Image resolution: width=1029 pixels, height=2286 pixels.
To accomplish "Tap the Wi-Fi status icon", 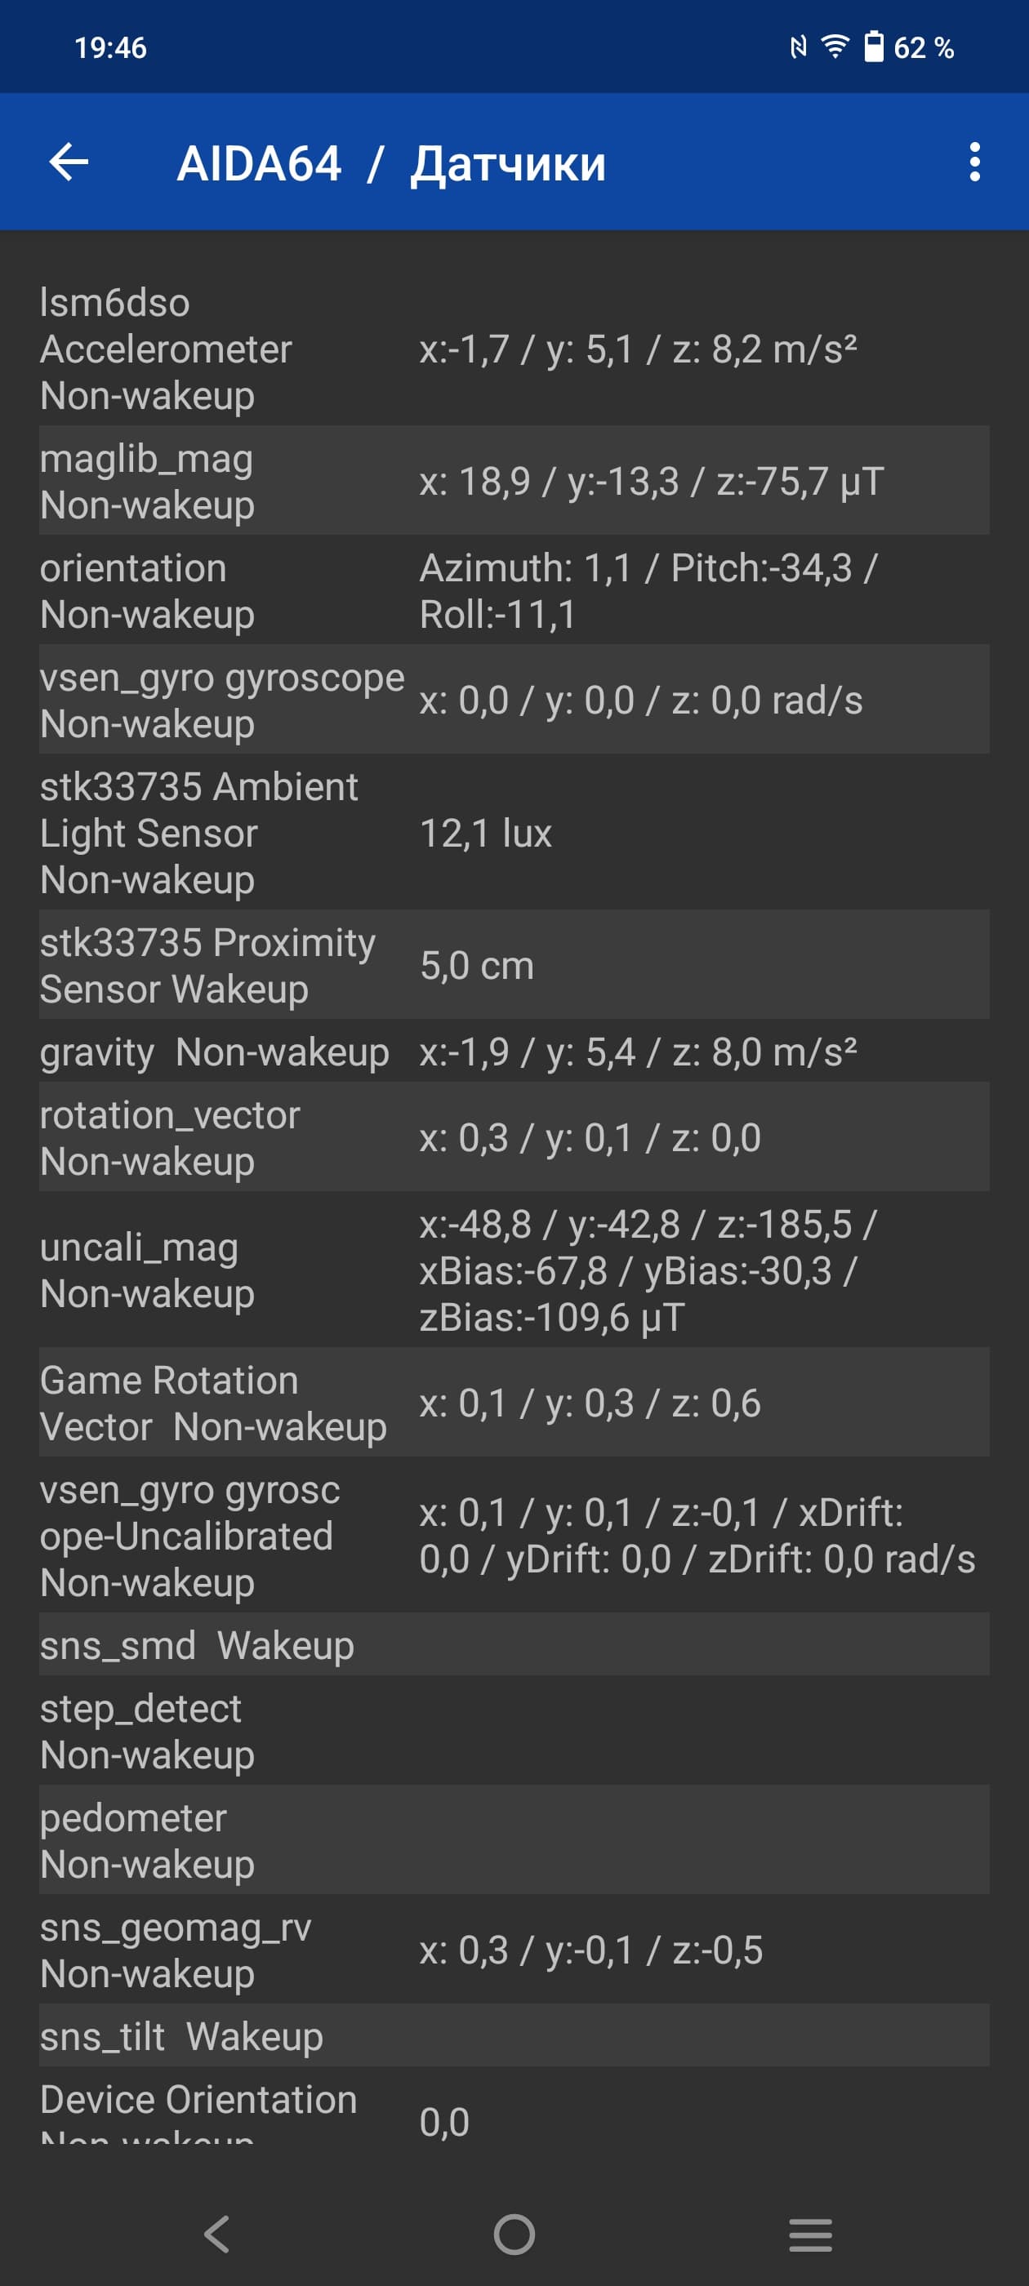I will (x=835, y=47).
